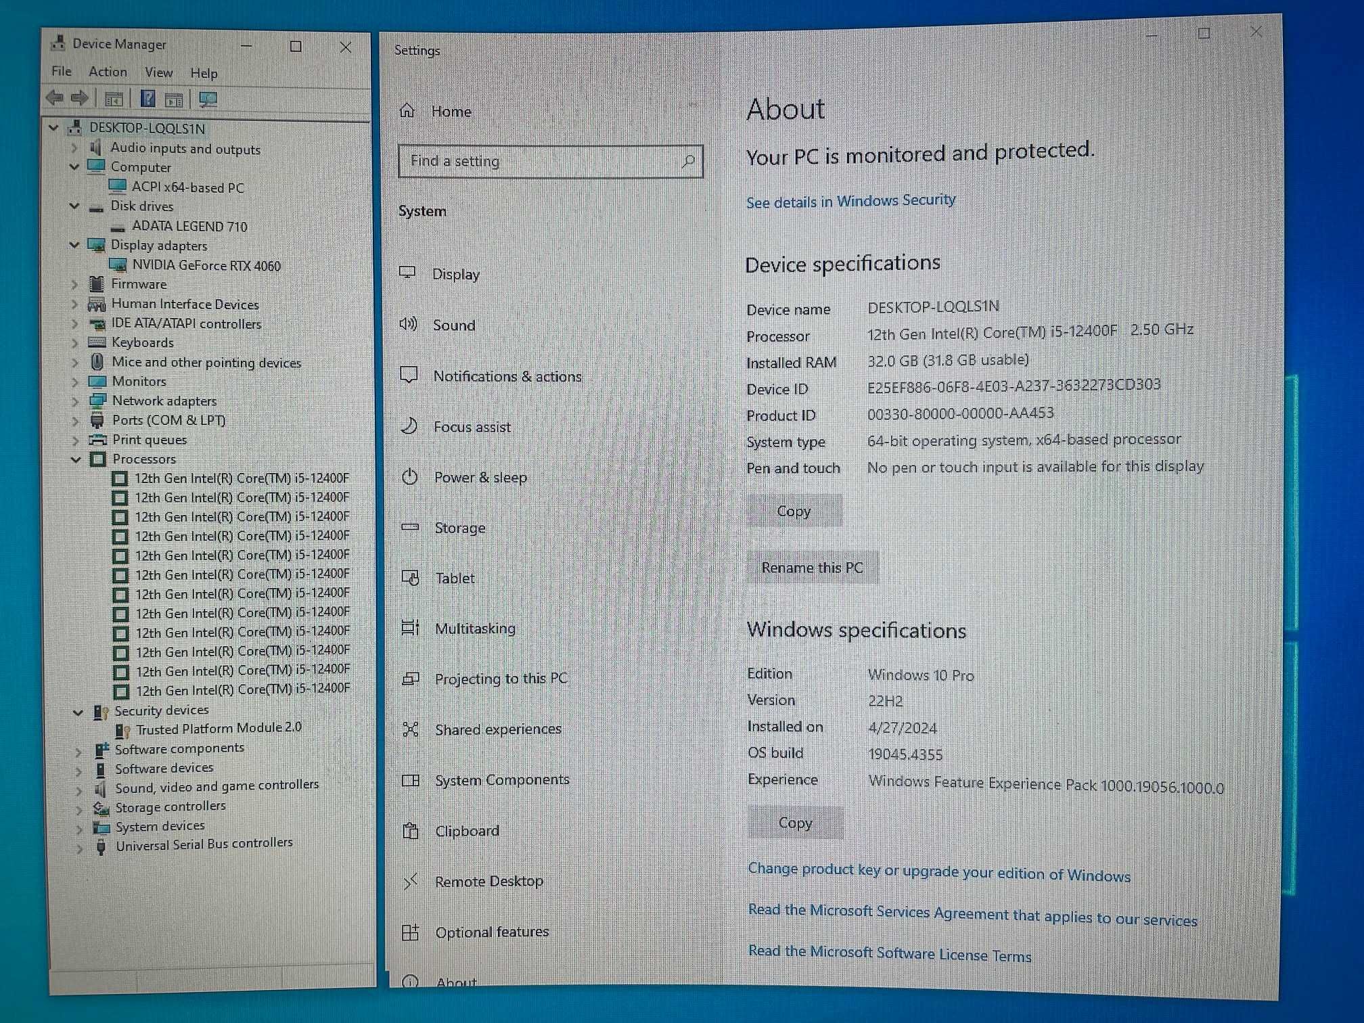Image resolution: width=1364 pixels, height=1023 pixels.
Task: Click the Find a setting search input field
Action: [x=550, y=161]
